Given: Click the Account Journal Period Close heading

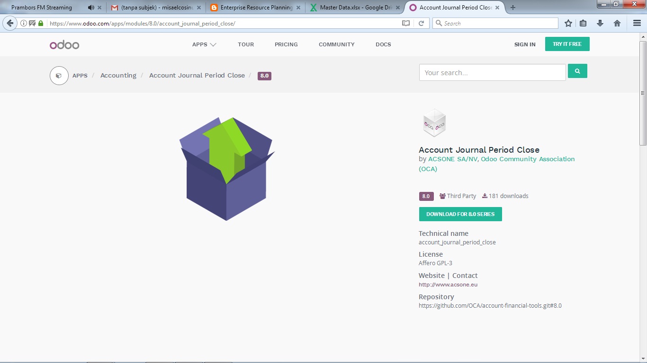Looking at the screenshot, I should (x=479, y=150).
